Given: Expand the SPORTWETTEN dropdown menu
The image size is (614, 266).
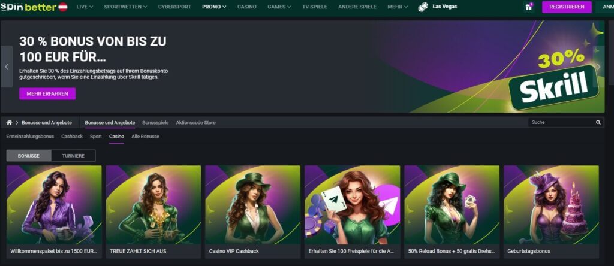Looking at the screenshot, I should tap(125, 7).
